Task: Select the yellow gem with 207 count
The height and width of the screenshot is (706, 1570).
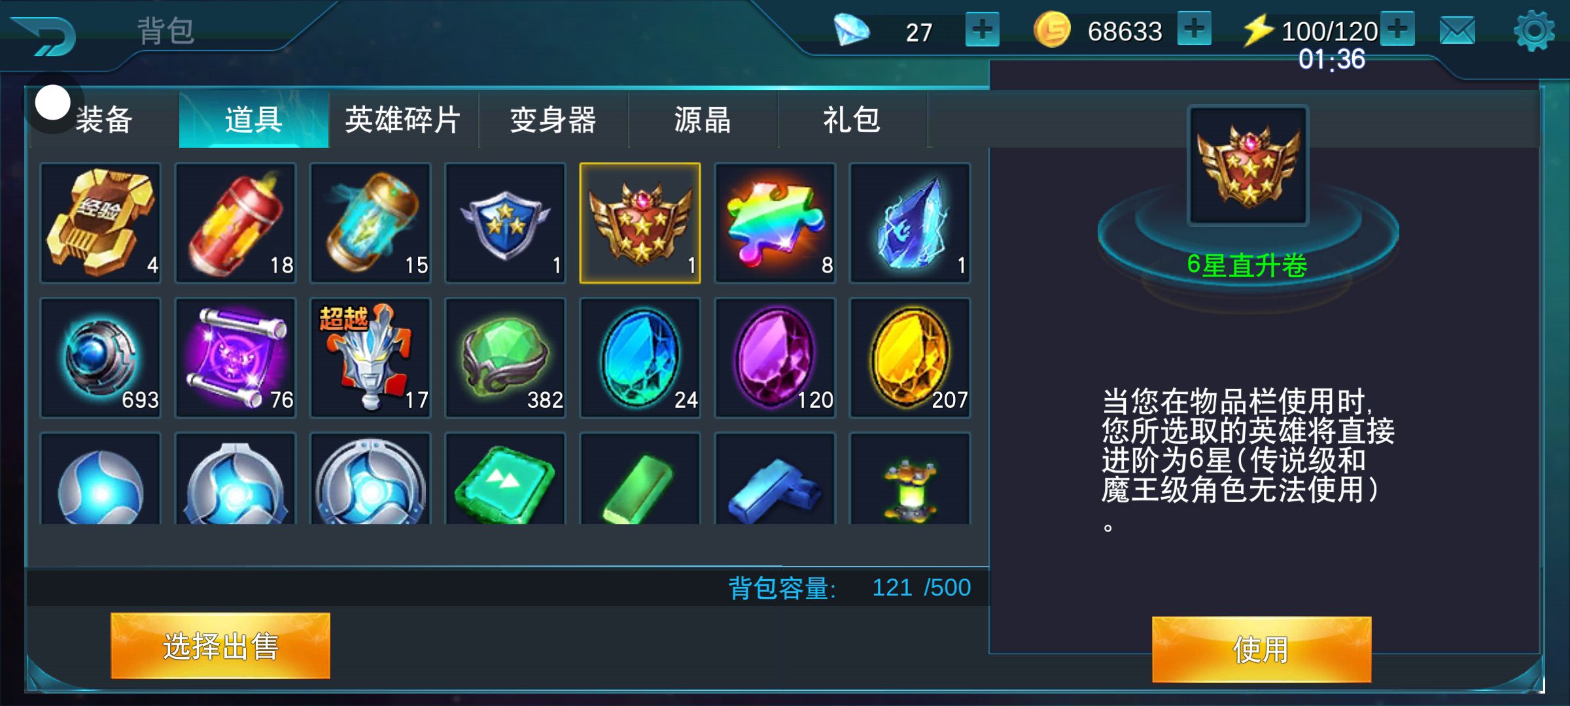Action: [x=909, y=358]
